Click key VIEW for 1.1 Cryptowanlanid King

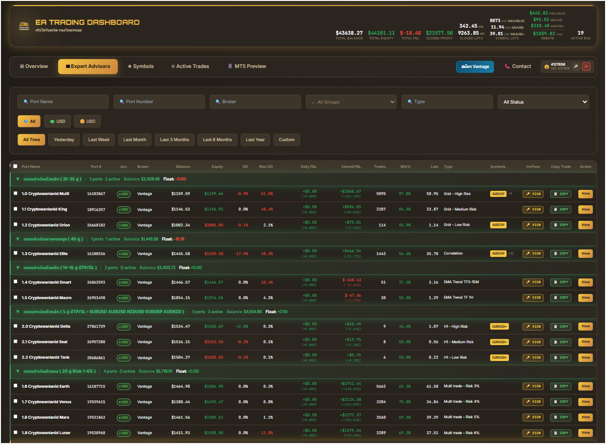coord(533,210)
